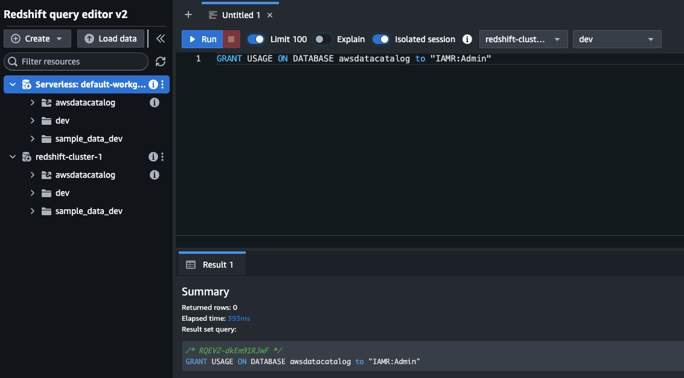Show info for Serverless awsdatacatalog
Image resolution: width=684 pixels, height=378 pixels.
pos(155,102)
